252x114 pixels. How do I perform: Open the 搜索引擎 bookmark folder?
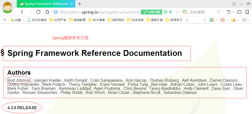coord(155,20)
